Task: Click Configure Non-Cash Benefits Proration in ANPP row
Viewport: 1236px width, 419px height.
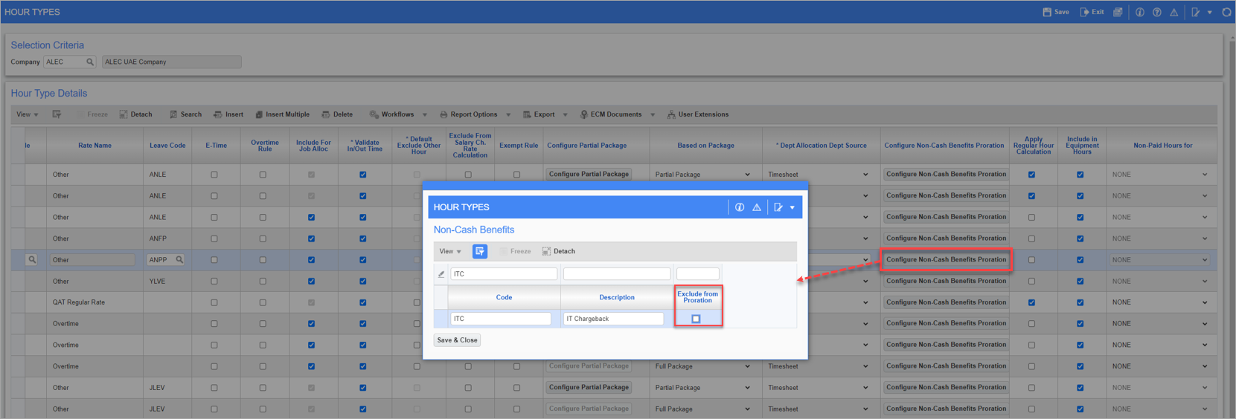Action: (x=946, y=259)
